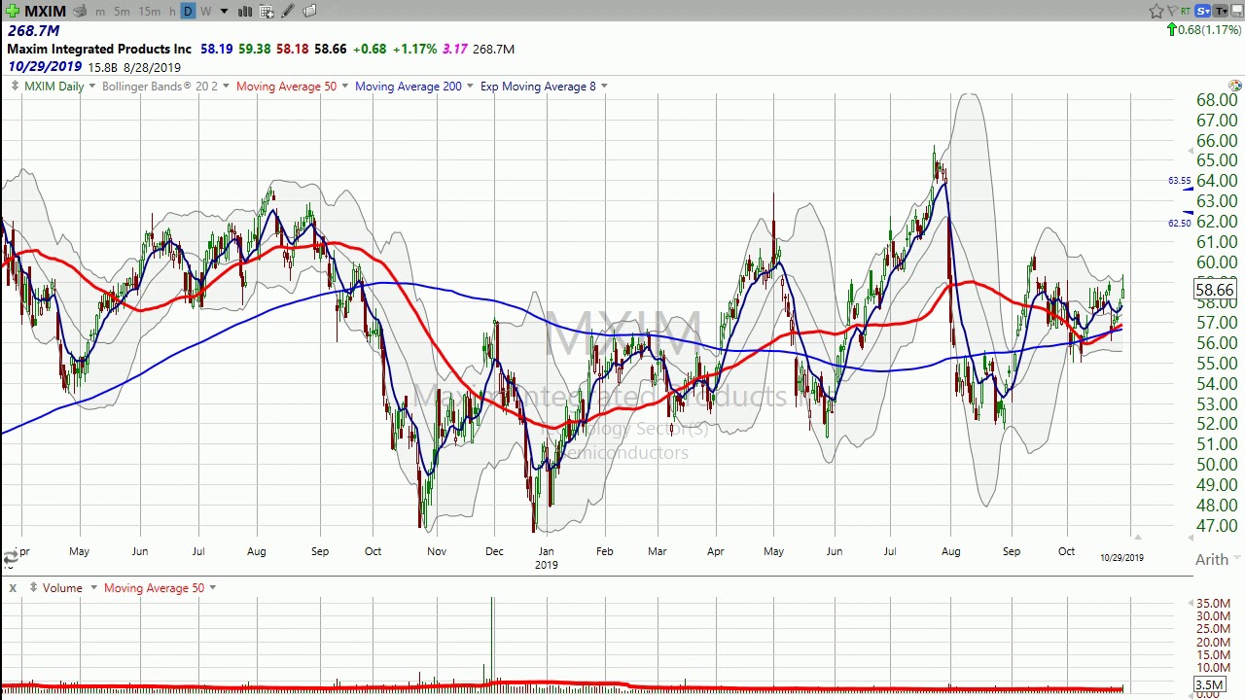
Task: Click the price pane move handle icon
Action: point(14,87)
